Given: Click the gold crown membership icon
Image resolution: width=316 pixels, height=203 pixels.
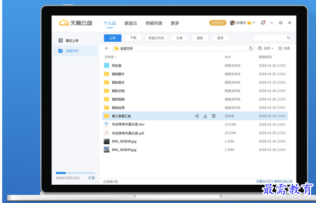Looking at the screenshot, I should (249, 23).
